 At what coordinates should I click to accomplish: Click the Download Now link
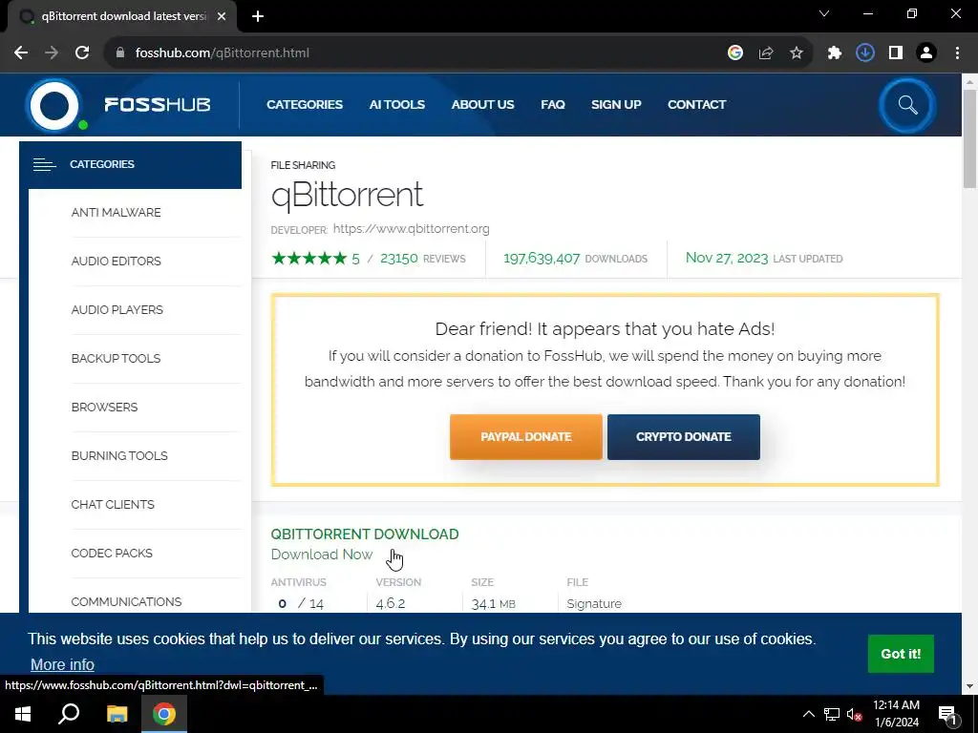tap(322, 555)
